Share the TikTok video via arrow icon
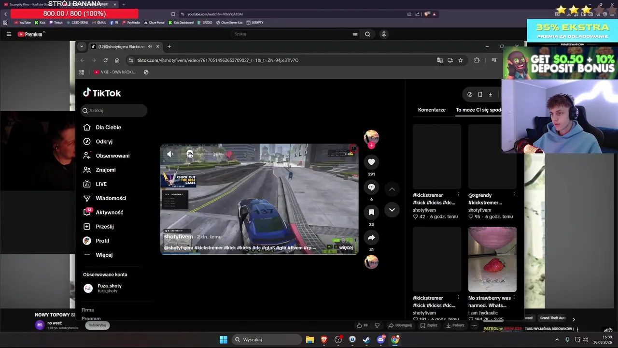Image resolution: width=618 pixels, height=348 pixels. [x=371, y=237]
